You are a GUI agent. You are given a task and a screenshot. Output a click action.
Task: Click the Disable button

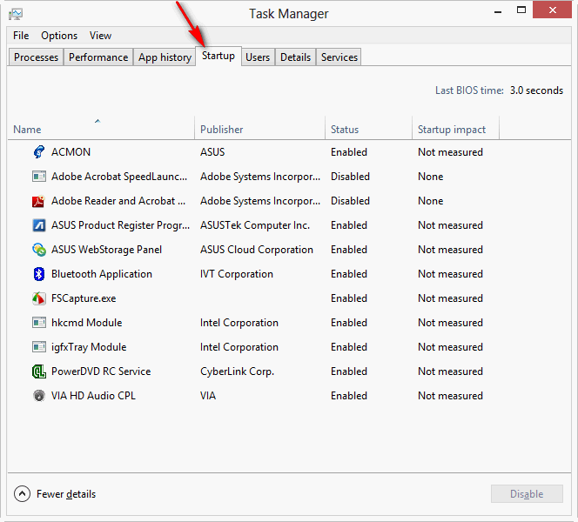click(x=527, y=493)
